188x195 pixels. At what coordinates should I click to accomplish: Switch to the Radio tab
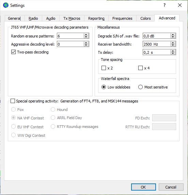pos(33,18)
